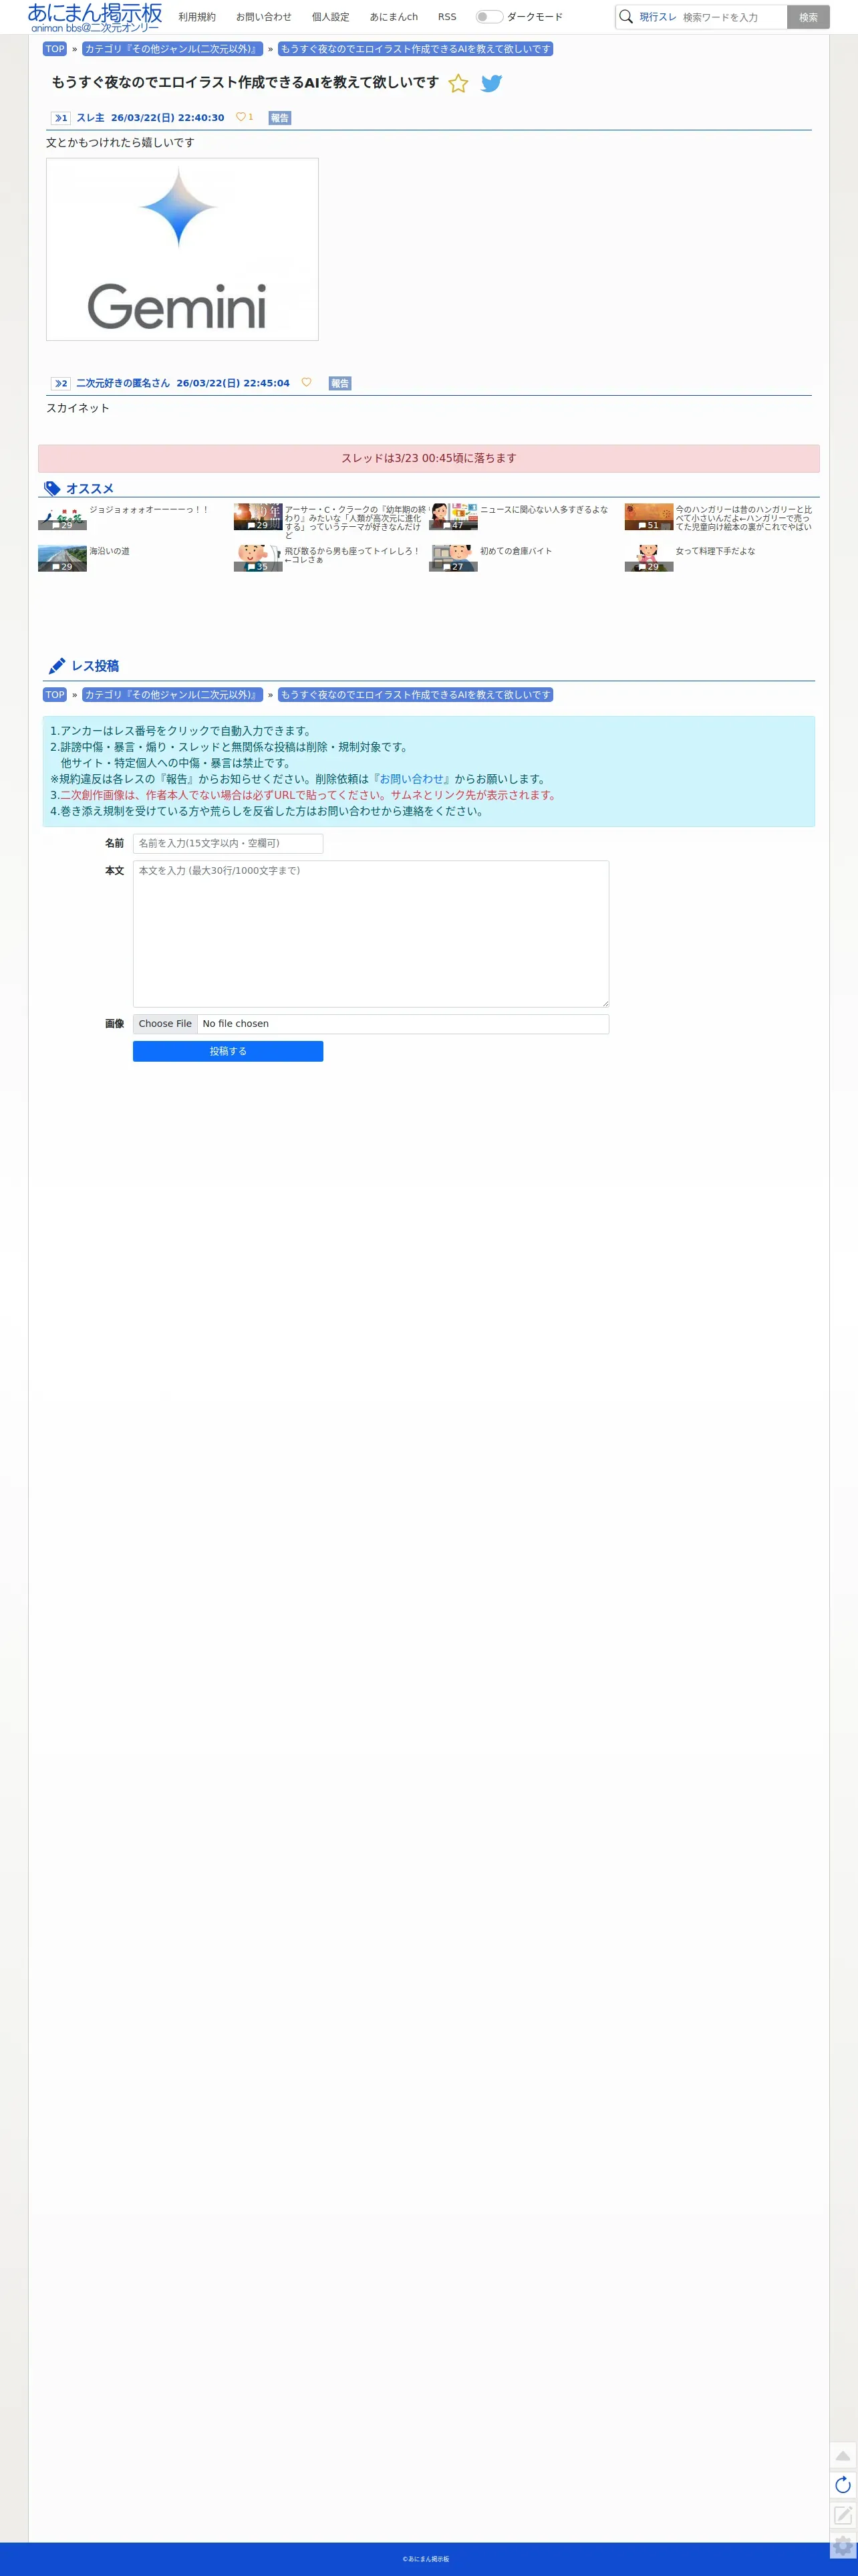Click the Choose File image button
Screen dimensions: 858x2576
165,1024
